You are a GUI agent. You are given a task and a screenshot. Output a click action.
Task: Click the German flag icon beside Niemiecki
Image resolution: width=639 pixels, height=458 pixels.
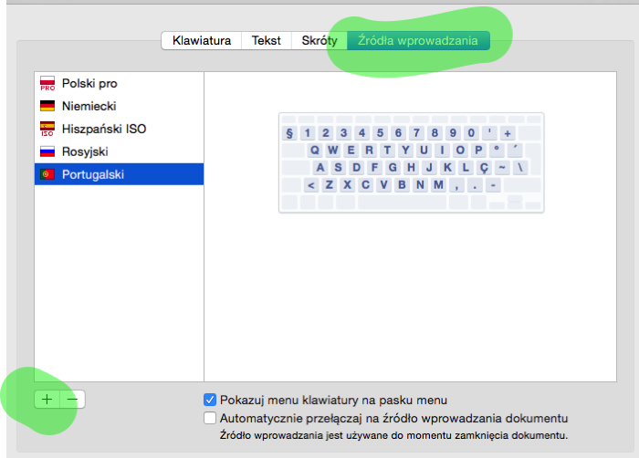pos(47,106)
